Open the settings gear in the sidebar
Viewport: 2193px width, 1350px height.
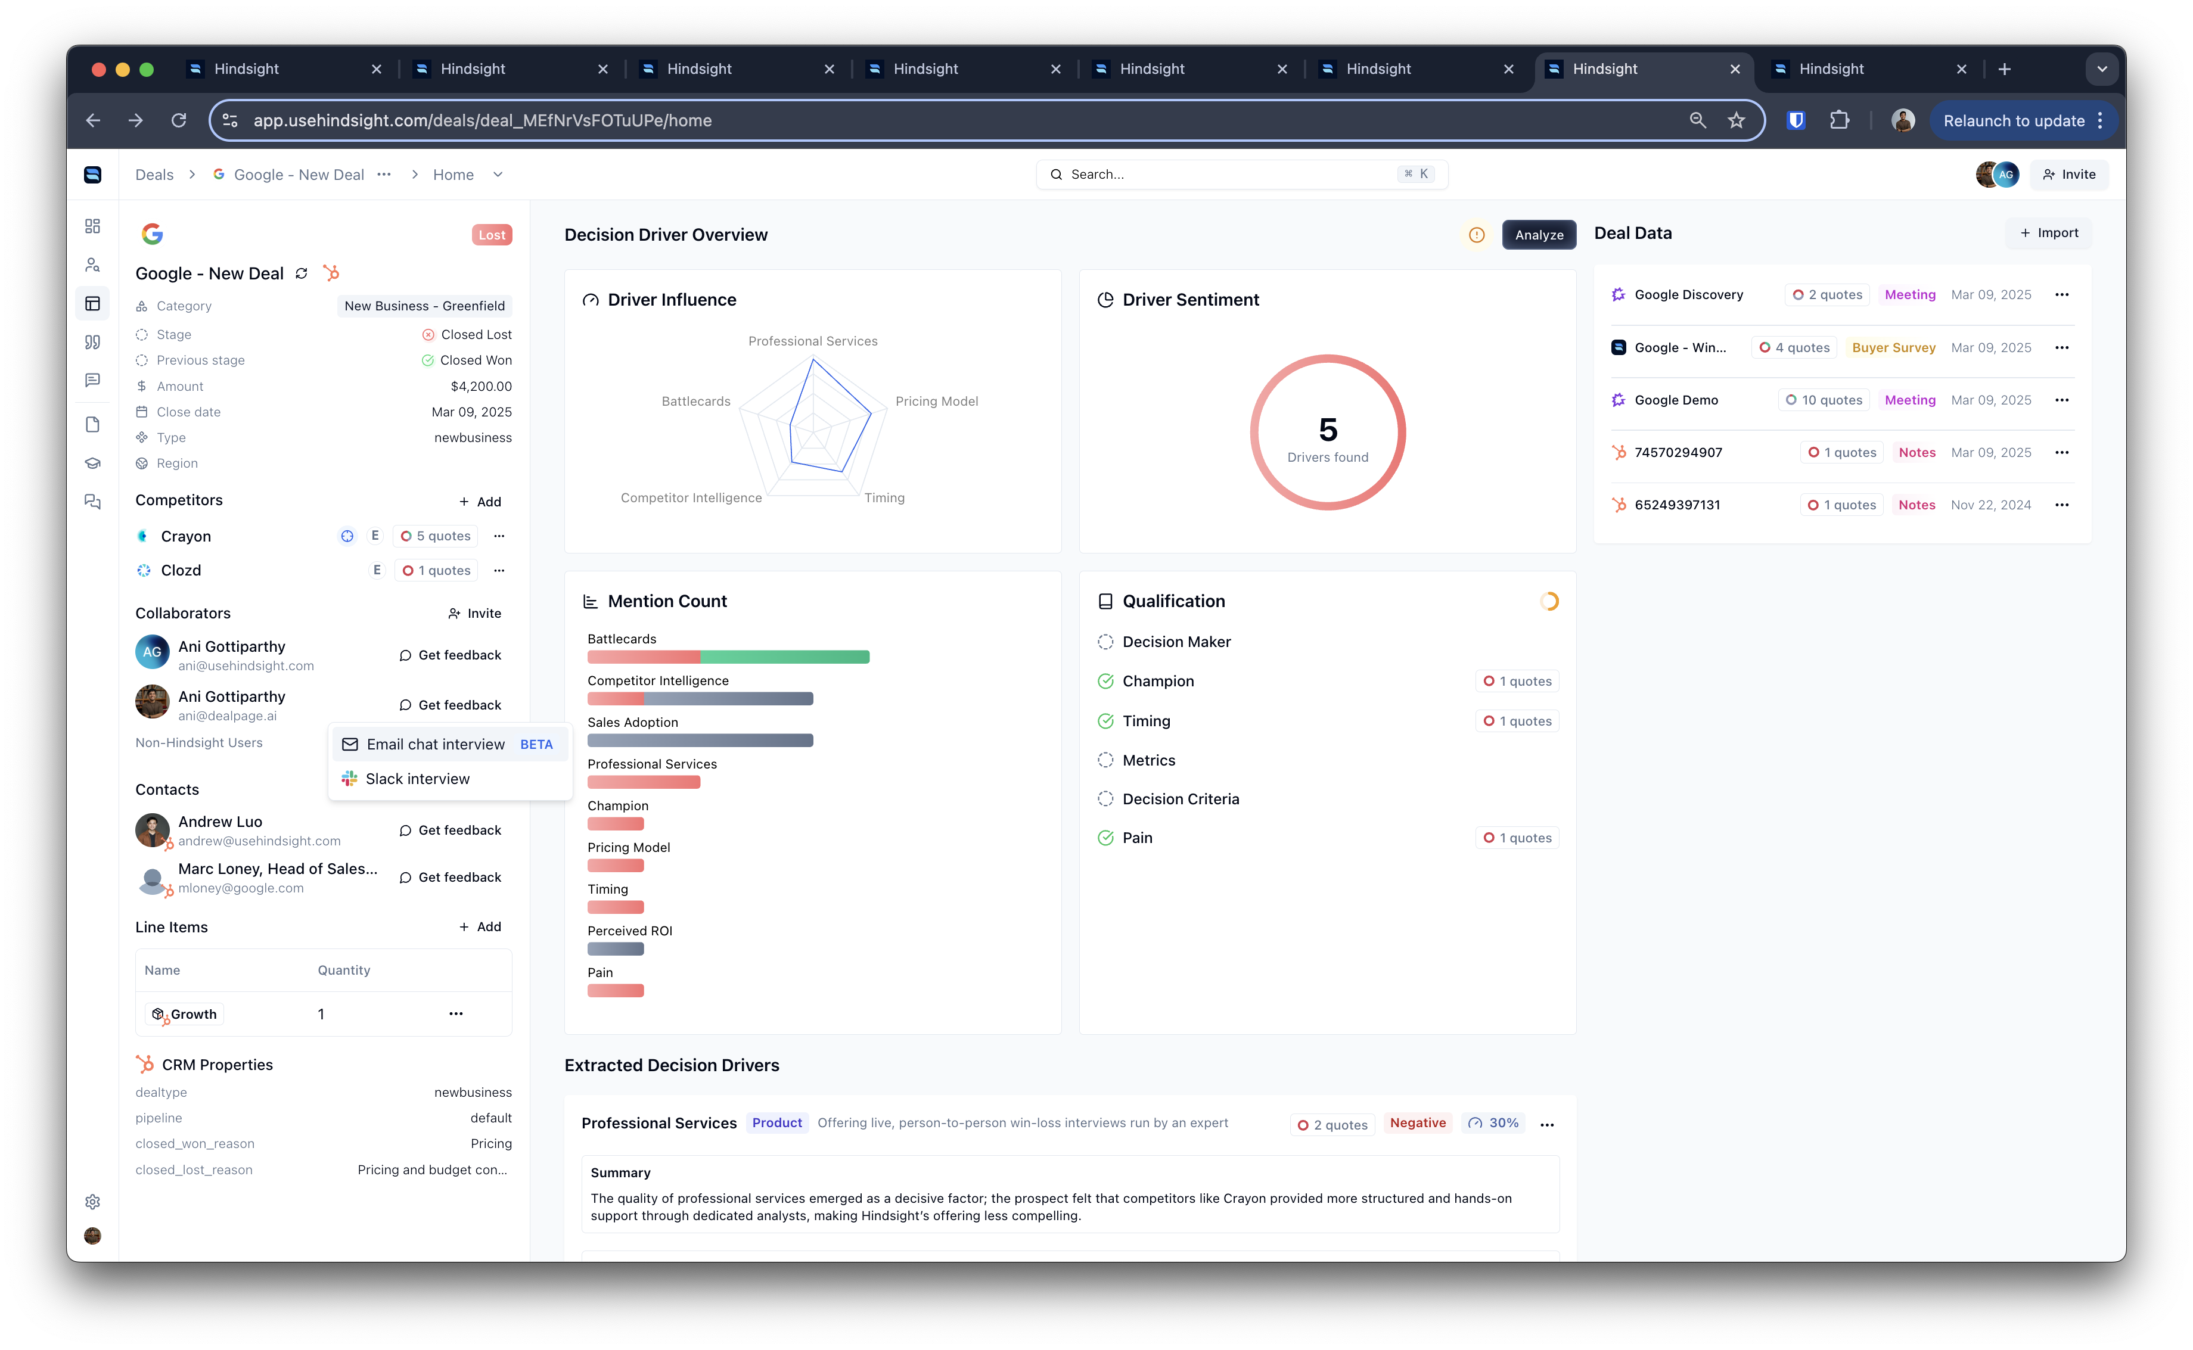[x=92, y=1202]
